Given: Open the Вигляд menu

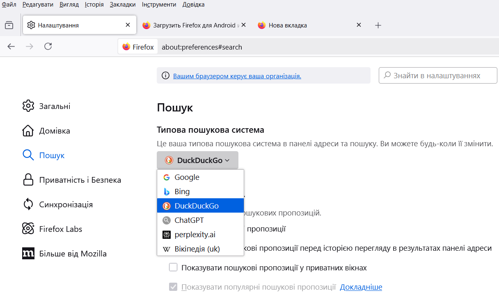Looking at the screenshot, I should tap(69, 5).
